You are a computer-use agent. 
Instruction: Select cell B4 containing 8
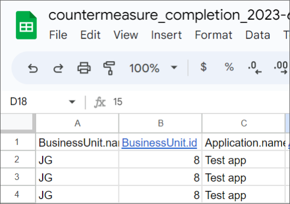(x=161, y=194)
